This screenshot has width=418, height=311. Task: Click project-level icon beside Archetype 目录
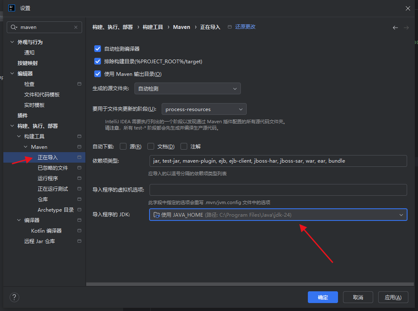pos(79,210)
